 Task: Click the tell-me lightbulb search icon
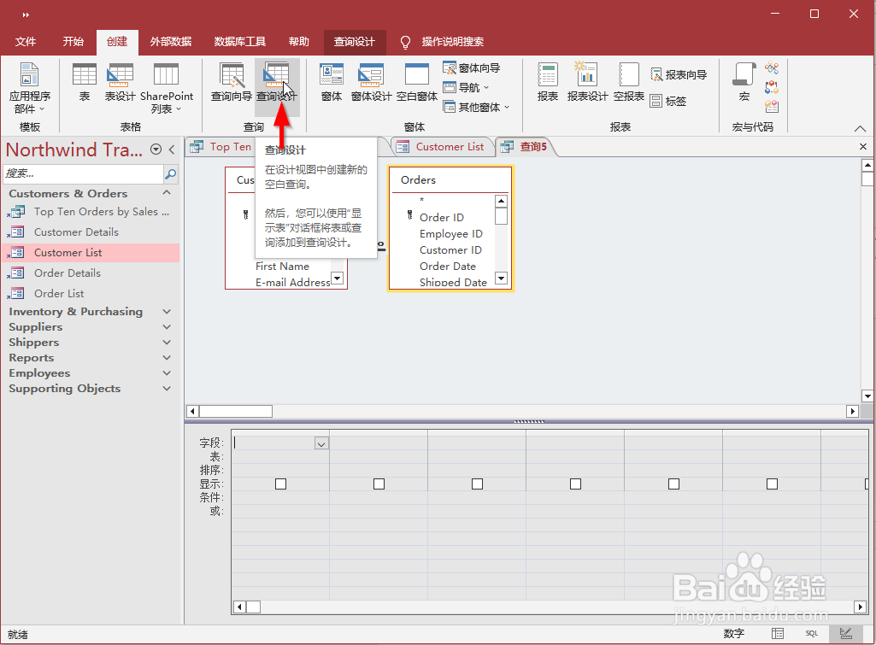point(406,42)
